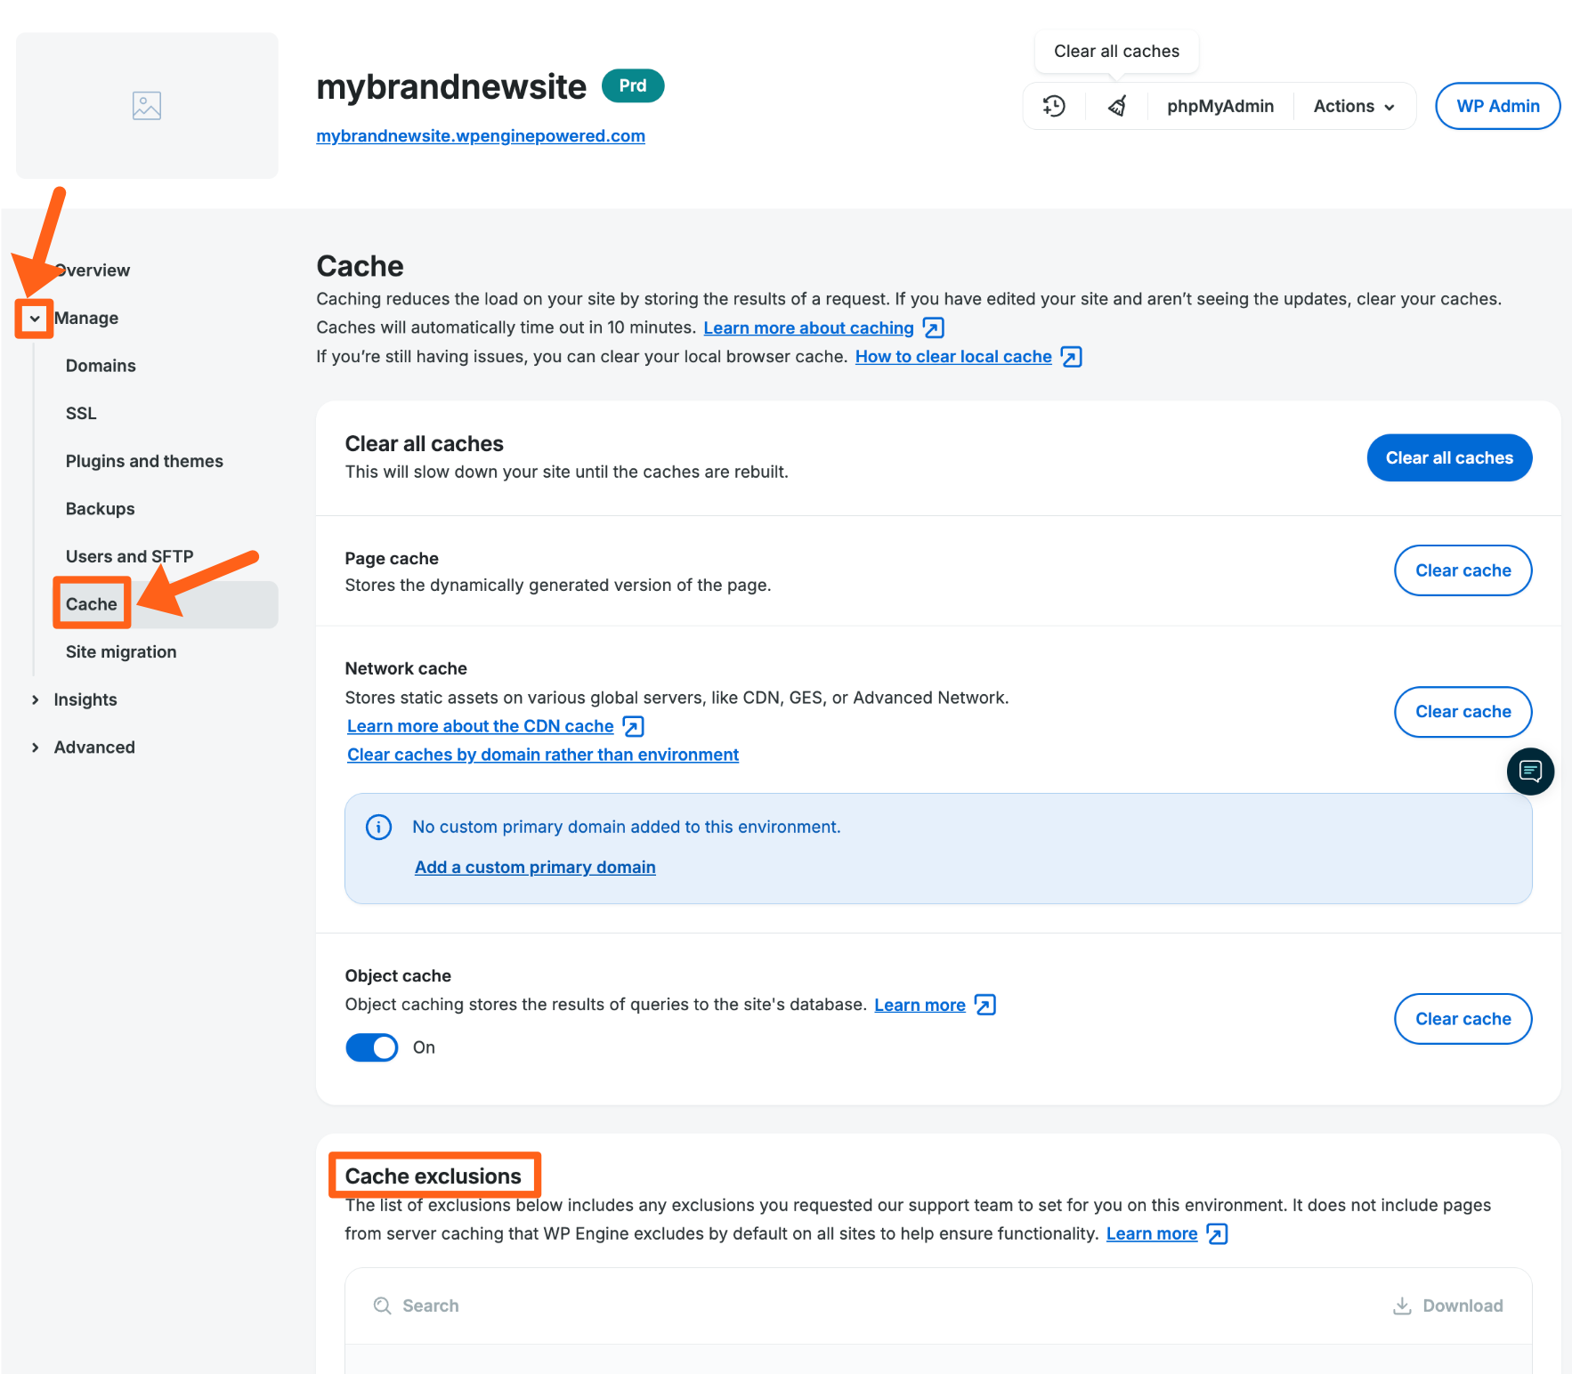The height and width of the screenshot is (1374, 1572).
Task: Click external link icon beside caching link
Action: pos(933,328)
